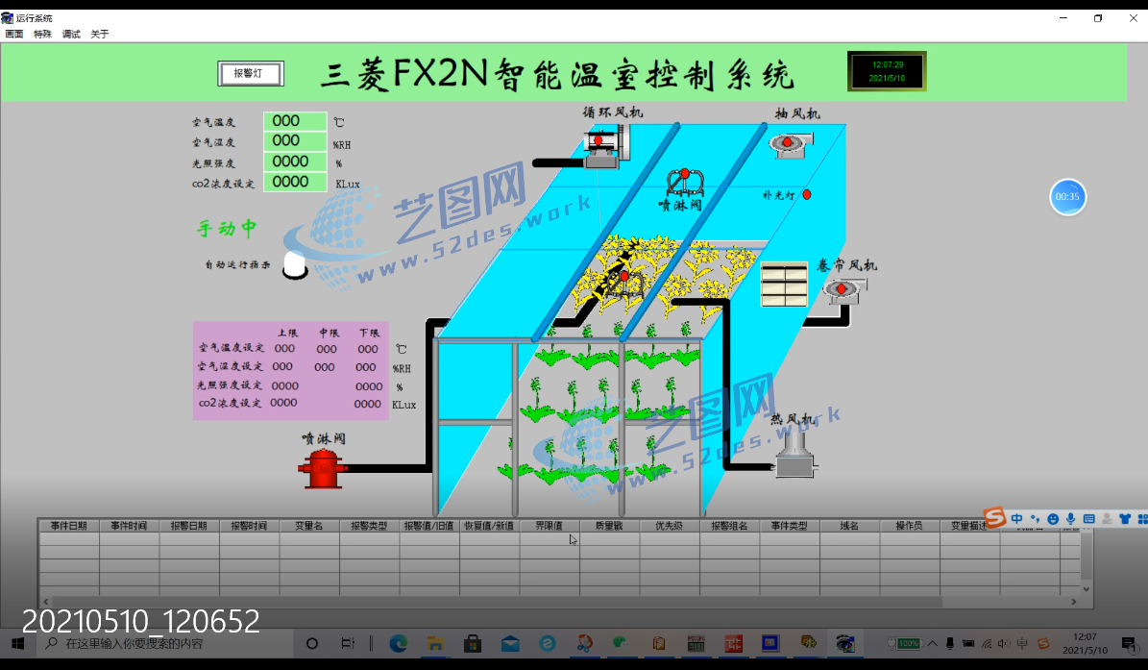Open the 关于 menu
This screenshot has height=670, width=1148.
click(x=100, y=34)
